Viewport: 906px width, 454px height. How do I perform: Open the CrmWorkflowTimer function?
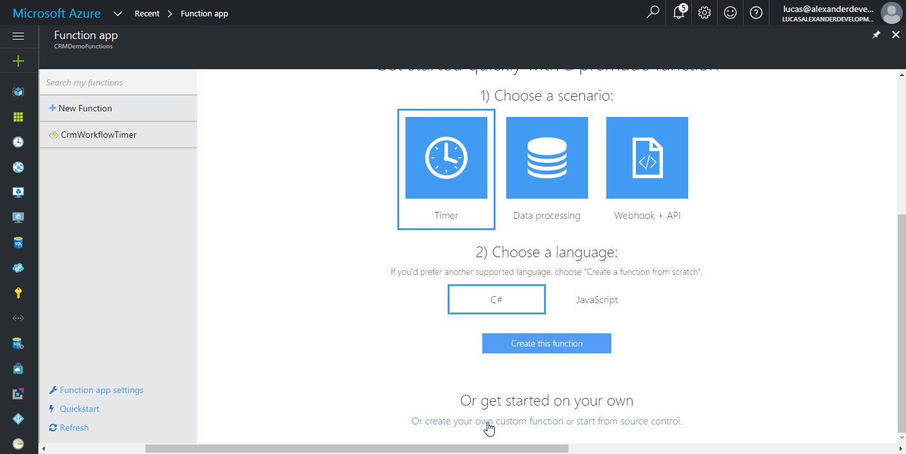118,135
